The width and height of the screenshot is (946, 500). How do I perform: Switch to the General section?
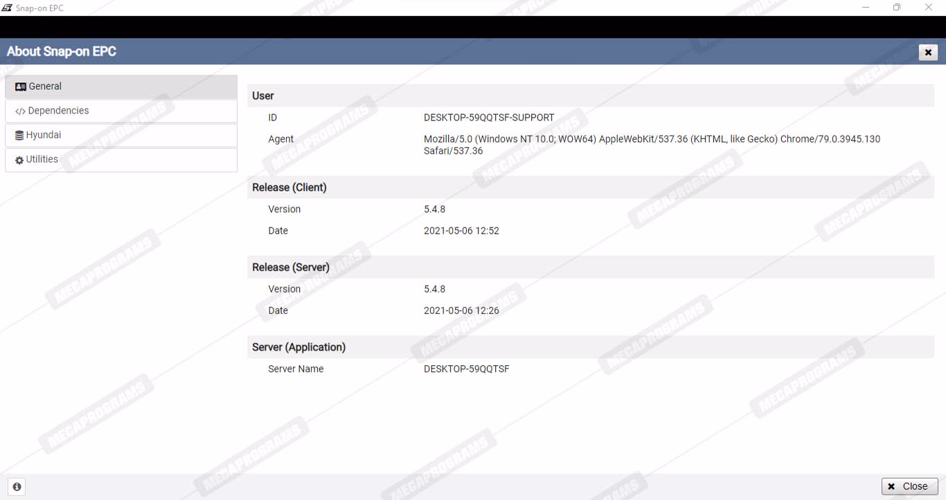coord(121,86)
